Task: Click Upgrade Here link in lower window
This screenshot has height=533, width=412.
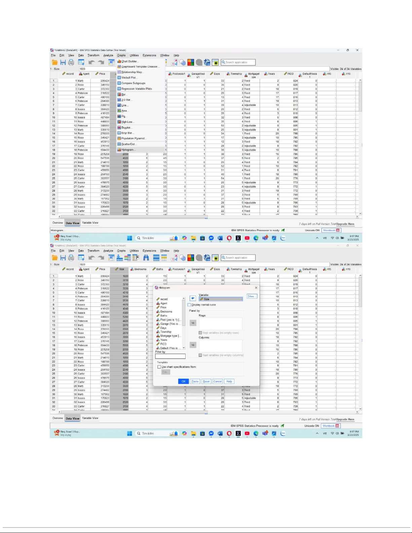Action: tap(345, 419)
